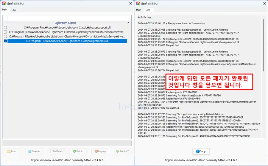Click the De/Select button

[x=56, y=151]
